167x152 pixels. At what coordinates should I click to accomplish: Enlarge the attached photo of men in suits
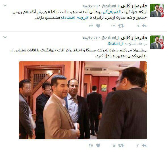pyautogui.click(x=83, y=100)
